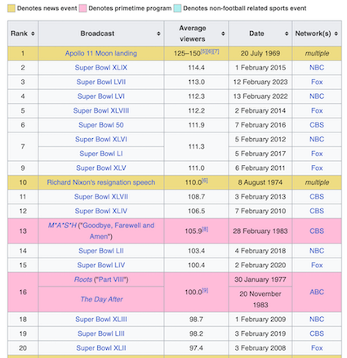The width and height of the screenshot is (347, 358).
Task: Open Super Bowl XLIX link
Action: point(101,68)
